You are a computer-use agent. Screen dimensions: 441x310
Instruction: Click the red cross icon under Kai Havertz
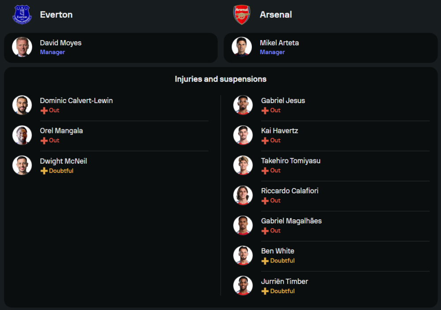tap(265, 140)
